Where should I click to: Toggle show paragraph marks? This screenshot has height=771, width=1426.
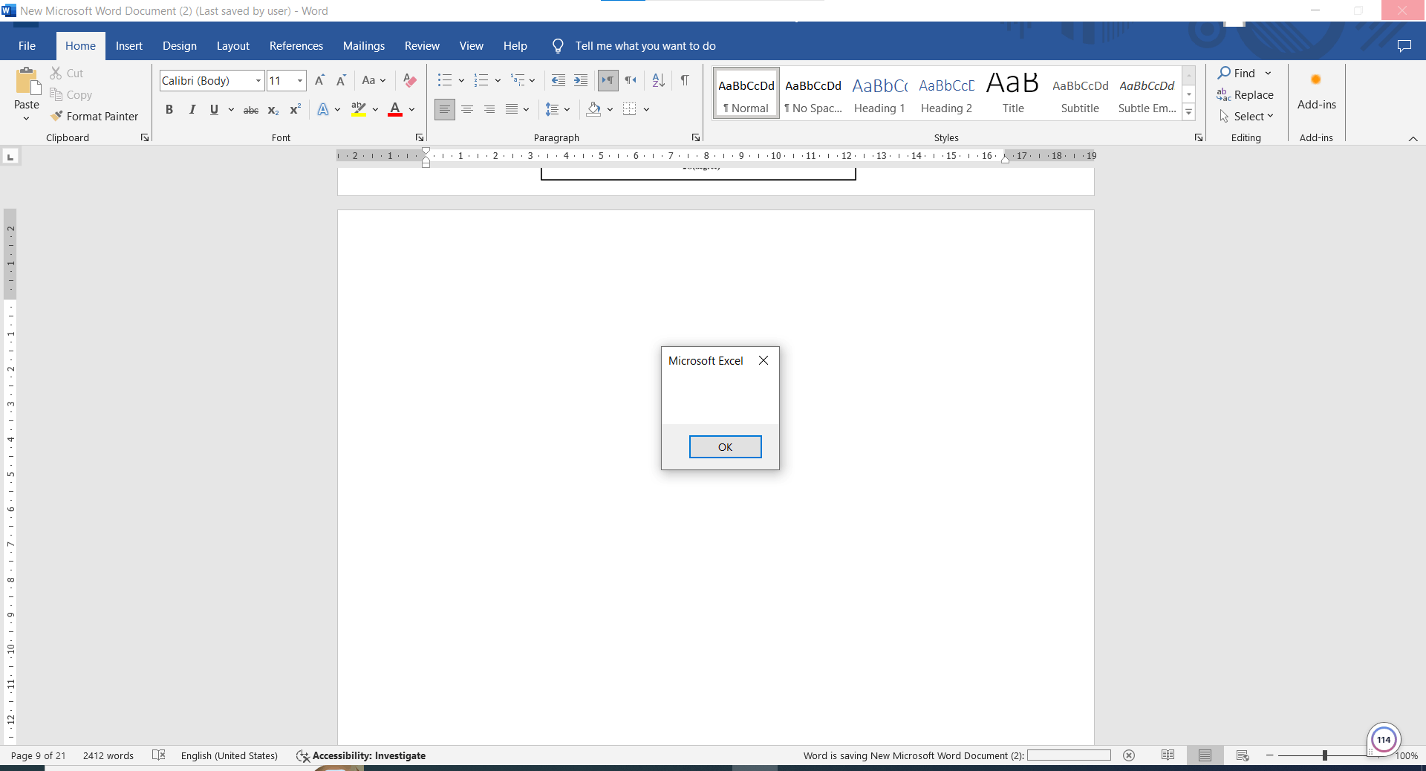[x=685, y=80]
